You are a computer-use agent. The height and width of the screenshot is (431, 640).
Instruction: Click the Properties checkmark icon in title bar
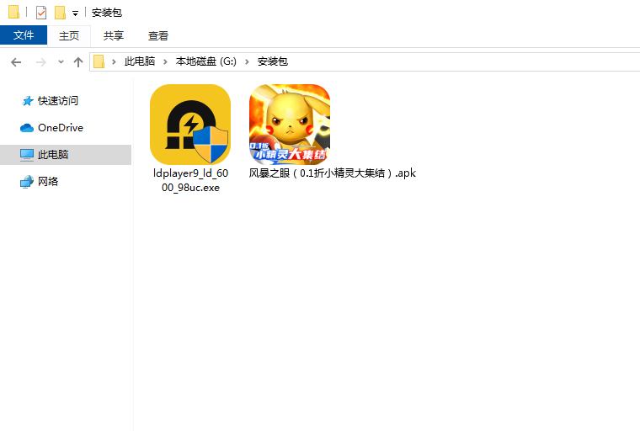(x=40, y=13)
